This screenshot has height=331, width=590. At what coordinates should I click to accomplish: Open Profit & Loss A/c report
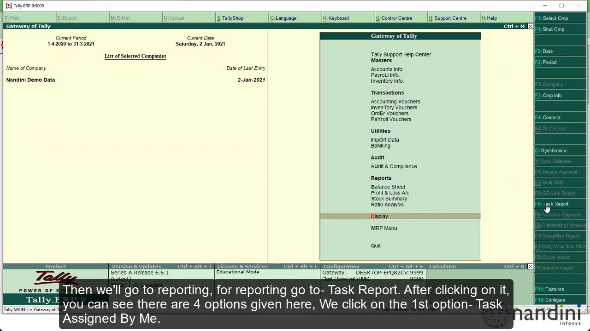[x=390, y=193]
